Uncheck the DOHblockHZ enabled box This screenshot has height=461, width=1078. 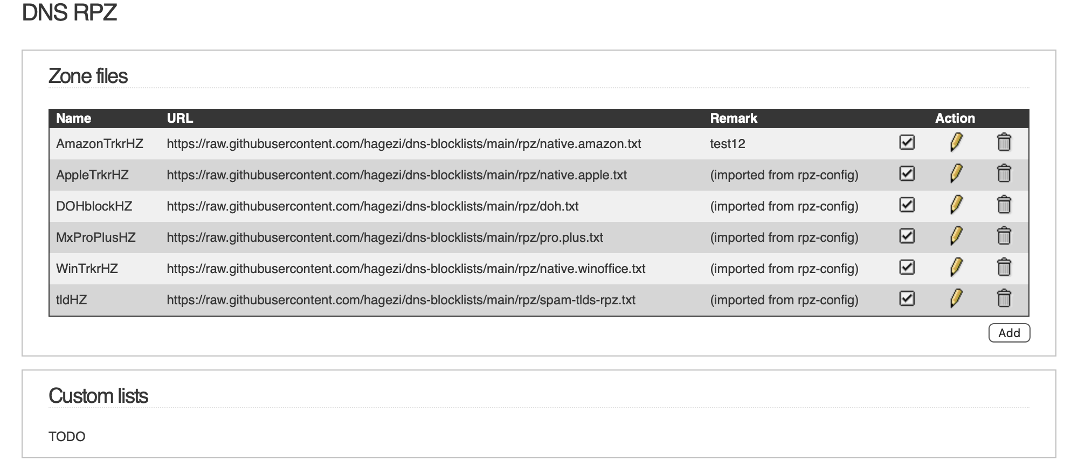tap(907, 205)
